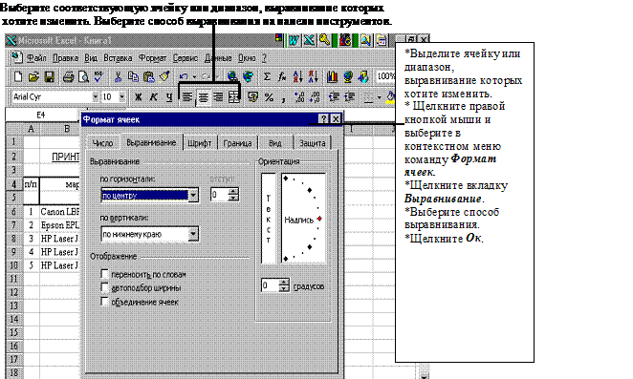
Task: Expand the по вертикали dropdown
Action: (x=193, y=234)
